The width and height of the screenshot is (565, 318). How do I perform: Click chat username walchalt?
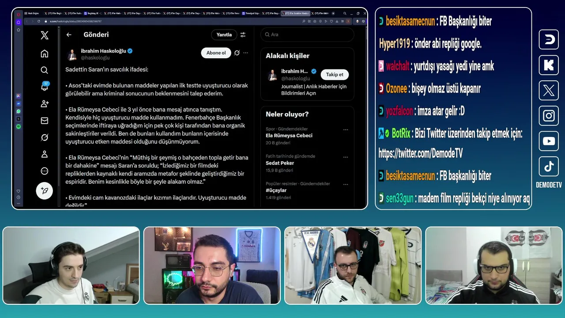click(397, 66)
